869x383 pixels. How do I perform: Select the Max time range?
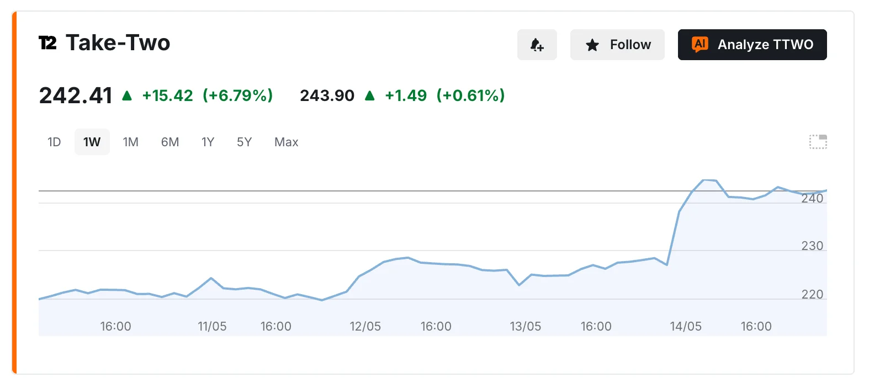tap(287, 142)
